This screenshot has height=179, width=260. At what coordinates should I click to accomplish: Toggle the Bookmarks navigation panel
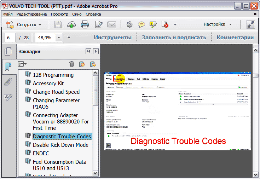click(x=8, y=67)
